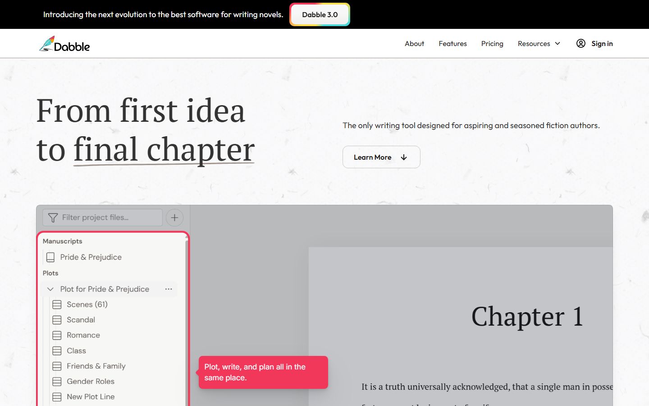Click the Chapter 1 heading
649x406 pixels.
point(527,316)
